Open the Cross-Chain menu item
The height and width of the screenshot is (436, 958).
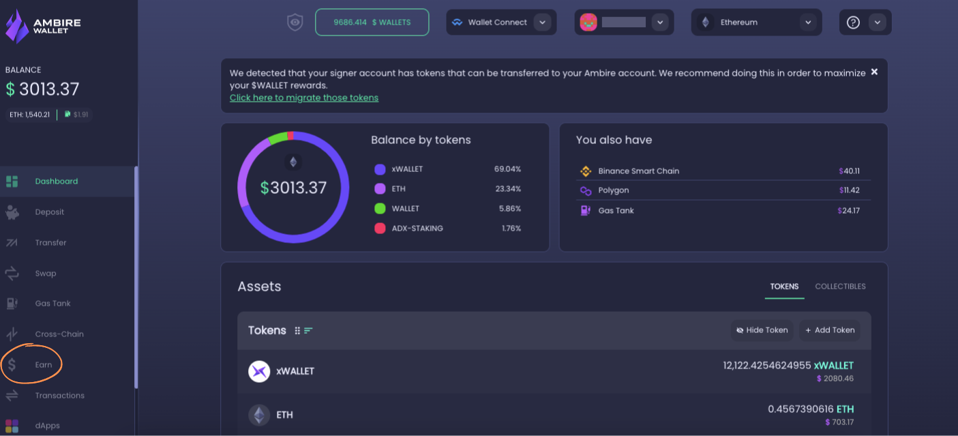[x=68, y=334]
